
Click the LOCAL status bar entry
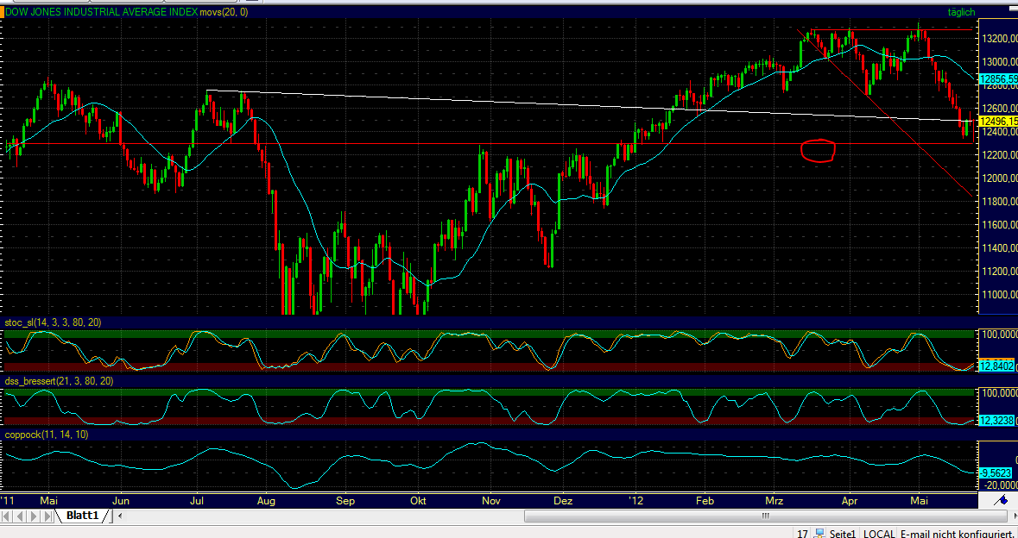(878, 534)
